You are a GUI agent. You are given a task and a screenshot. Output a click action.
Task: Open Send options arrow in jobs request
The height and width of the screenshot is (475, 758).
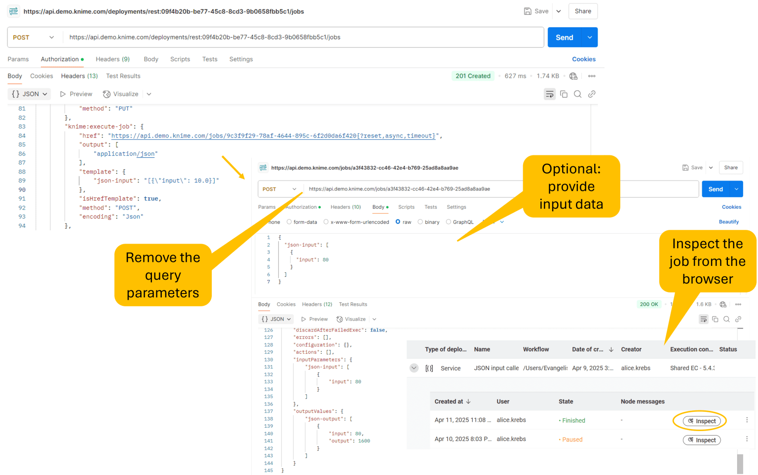click(x=736, y=189)
